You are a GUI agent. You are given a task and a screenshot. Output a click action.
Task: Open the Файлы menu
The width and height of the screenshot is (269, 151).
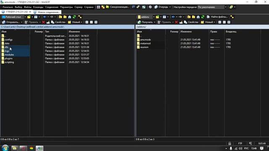click(x=28, y=7)
